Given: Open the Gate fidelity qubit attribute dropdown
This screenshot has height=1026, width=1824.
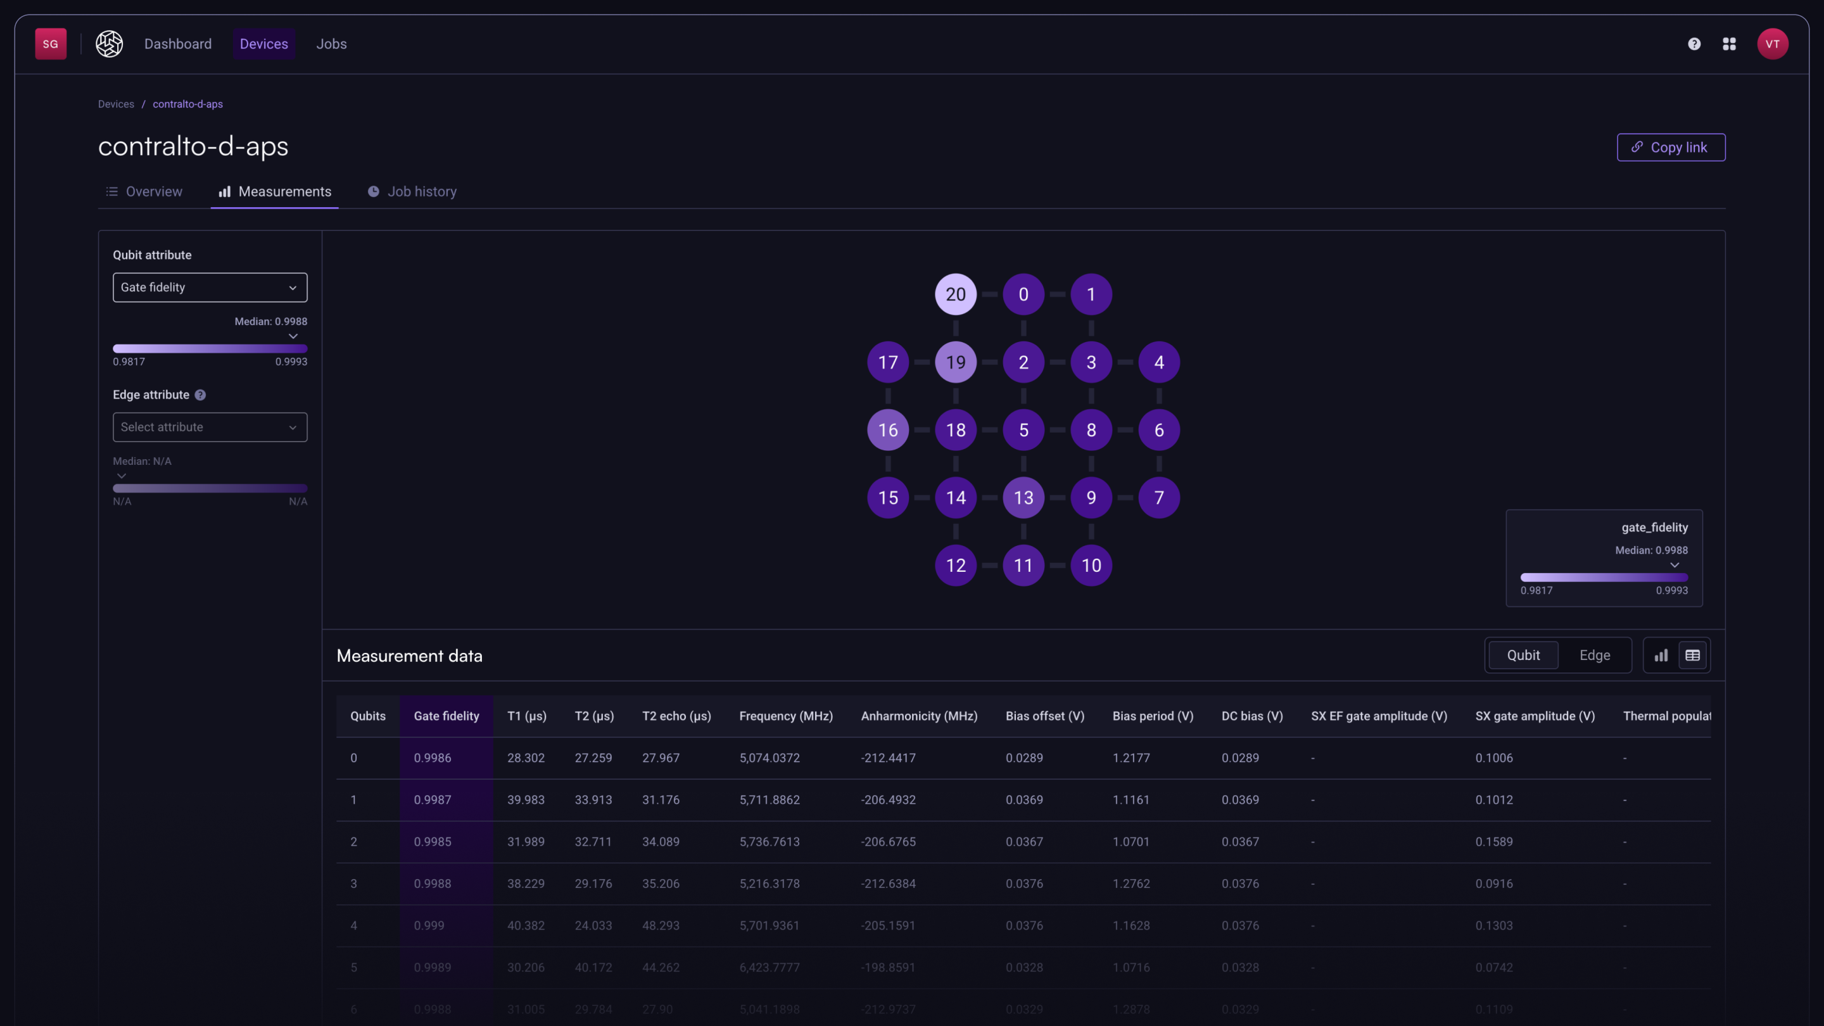Looking at the screenshot, I should click(210, 288).
